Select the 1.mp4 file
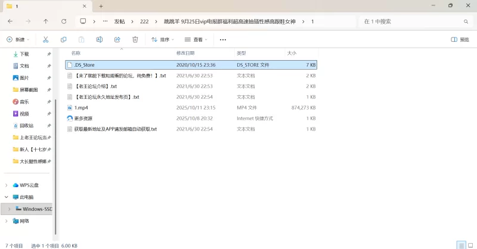Viewport: 477px width, 249px height. tap(82, 108)
